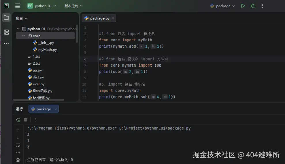Rerun the package script

click(x=18, y=120)
